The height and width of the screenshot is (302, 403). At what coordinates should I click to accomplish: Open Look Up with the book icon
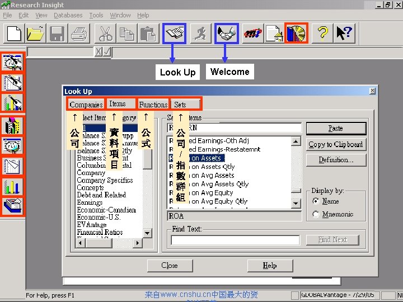coord(174,34)
